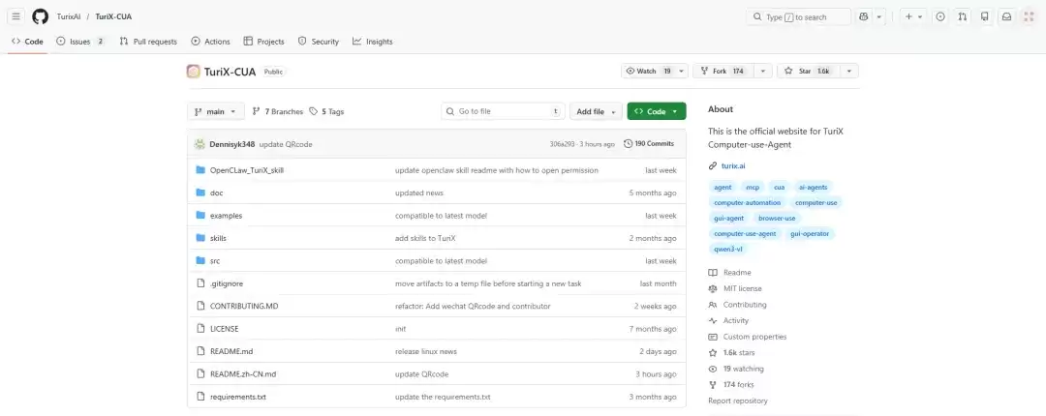Open Copilot chat icon in header
Image resolution: width=1046 pixels, height=416 pixels.
tap(864, 16)
